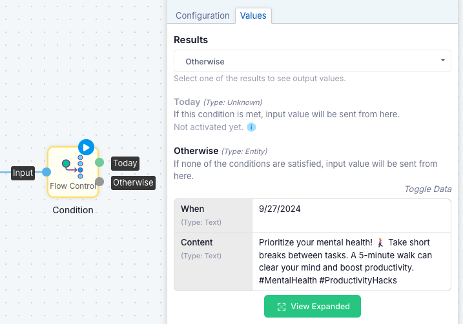The image size is (463, 324).
Task: Click the Otherwise output label on node
Action: point(133,183)
